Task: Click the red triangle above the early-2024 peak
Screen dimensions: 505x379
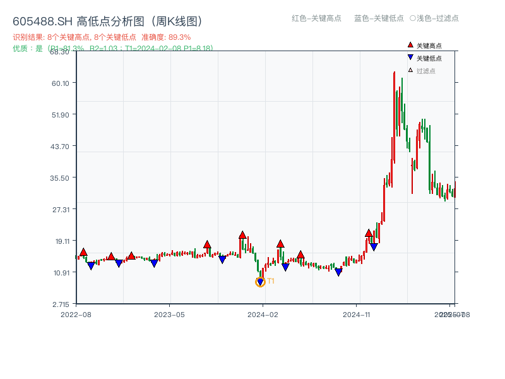Action: pos(242,234)
